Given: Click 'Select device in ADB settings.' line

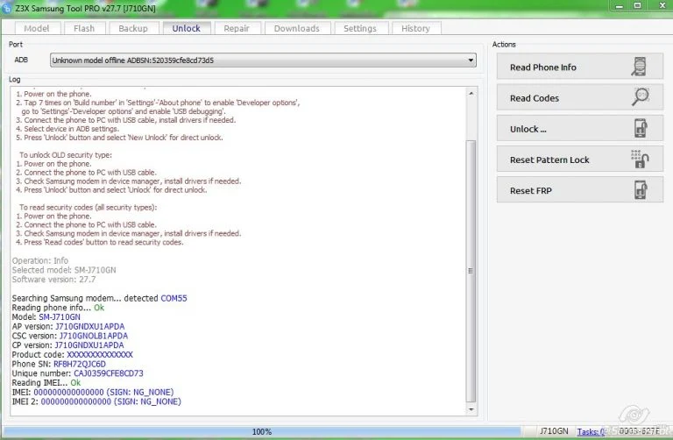Looking at the screenshot, I should [67, 129].
